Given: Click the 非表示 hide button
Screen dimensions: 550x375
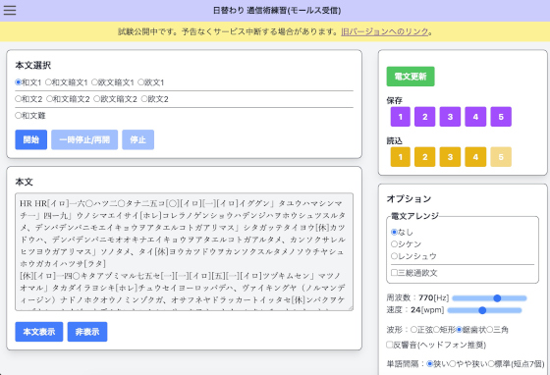Looking at the screenshot, I should point(87,332).
